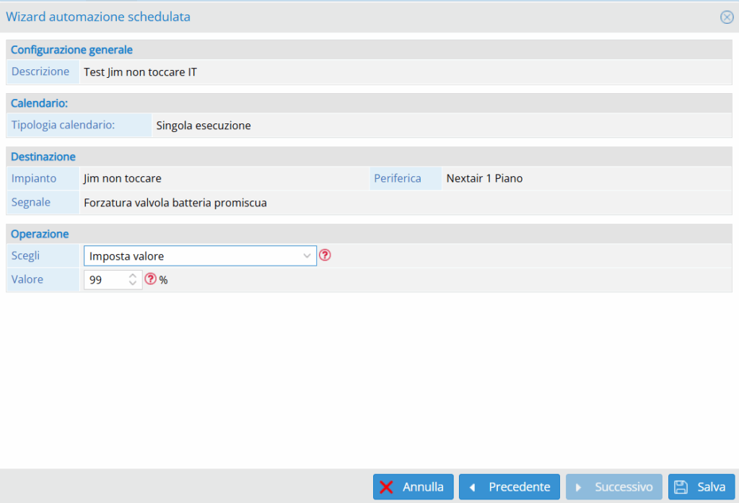Screen dimensions: 739x503
Task: Click the 'Descrizione' field label
Action: (x=40, y=71)
